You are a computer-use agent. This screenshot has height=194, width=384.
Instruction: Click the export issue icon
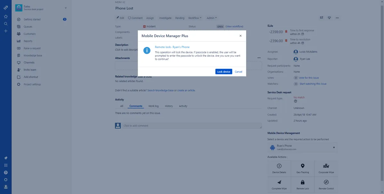coord(329,18)
